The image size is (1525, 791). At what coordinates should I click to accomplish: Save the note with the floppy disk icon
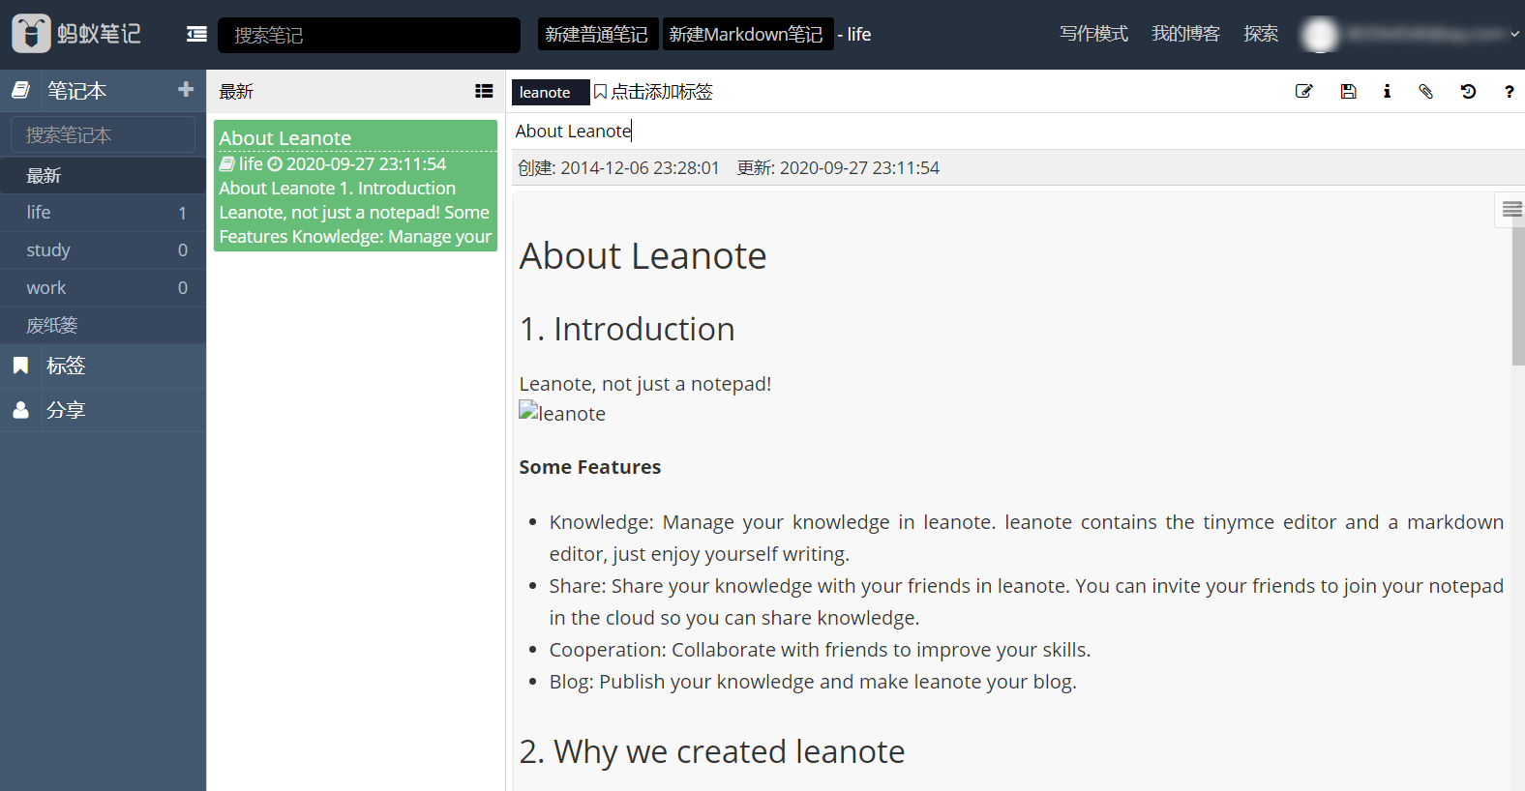pyautogui.click(x=1348, y=92)
